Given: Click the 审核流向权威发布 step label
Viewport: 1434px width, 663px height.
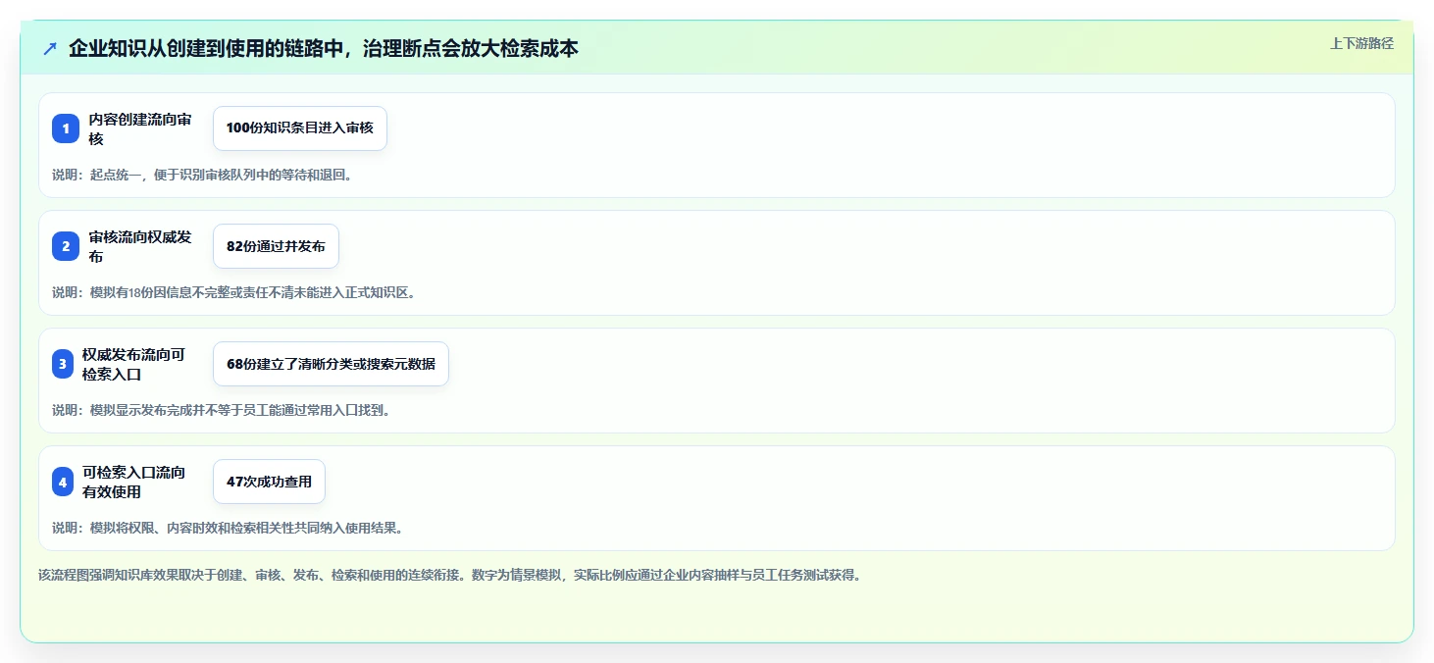Looking at the screenshot, I should click(x=140, y=246).
